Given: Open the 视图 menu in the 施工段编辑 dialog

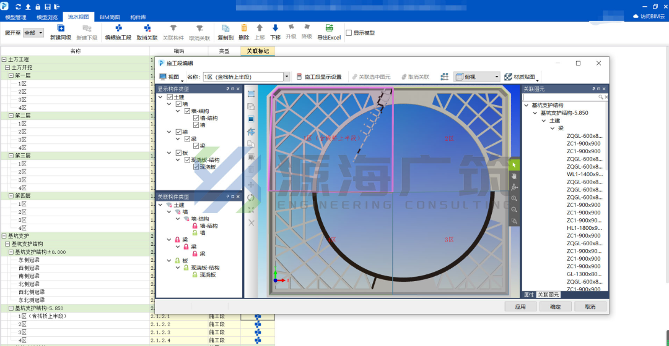Looking at the screenshot, I should 170,77.
